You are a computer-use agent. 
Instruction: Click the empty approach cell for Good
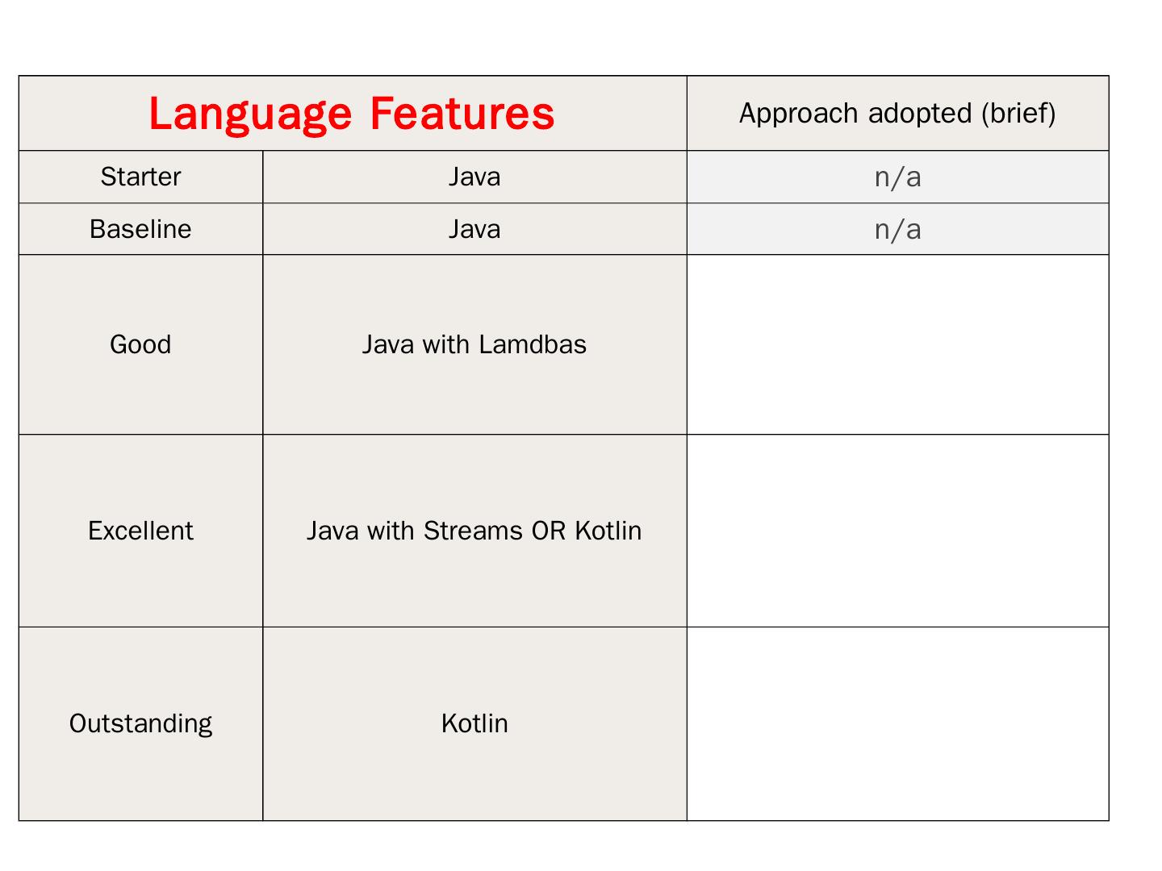pyautogui.click(x=897, y=344)
